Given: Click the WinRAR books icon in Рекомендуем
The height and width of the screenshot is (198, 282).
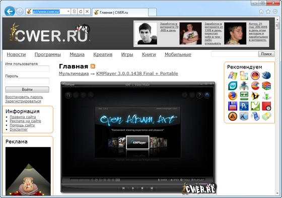Looking at the screenshot, I should pyautogui.click(x=266, y=86).
